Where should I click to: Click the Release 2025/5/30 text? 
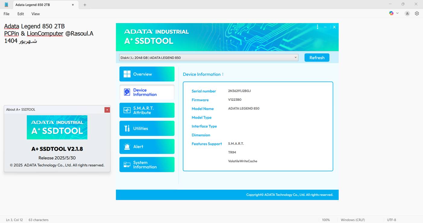coord(57,158)
